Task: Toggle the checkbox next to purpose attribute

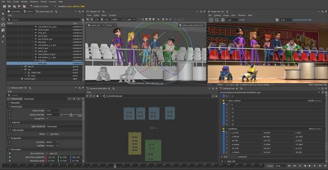Action: click(x=10, y=142)
